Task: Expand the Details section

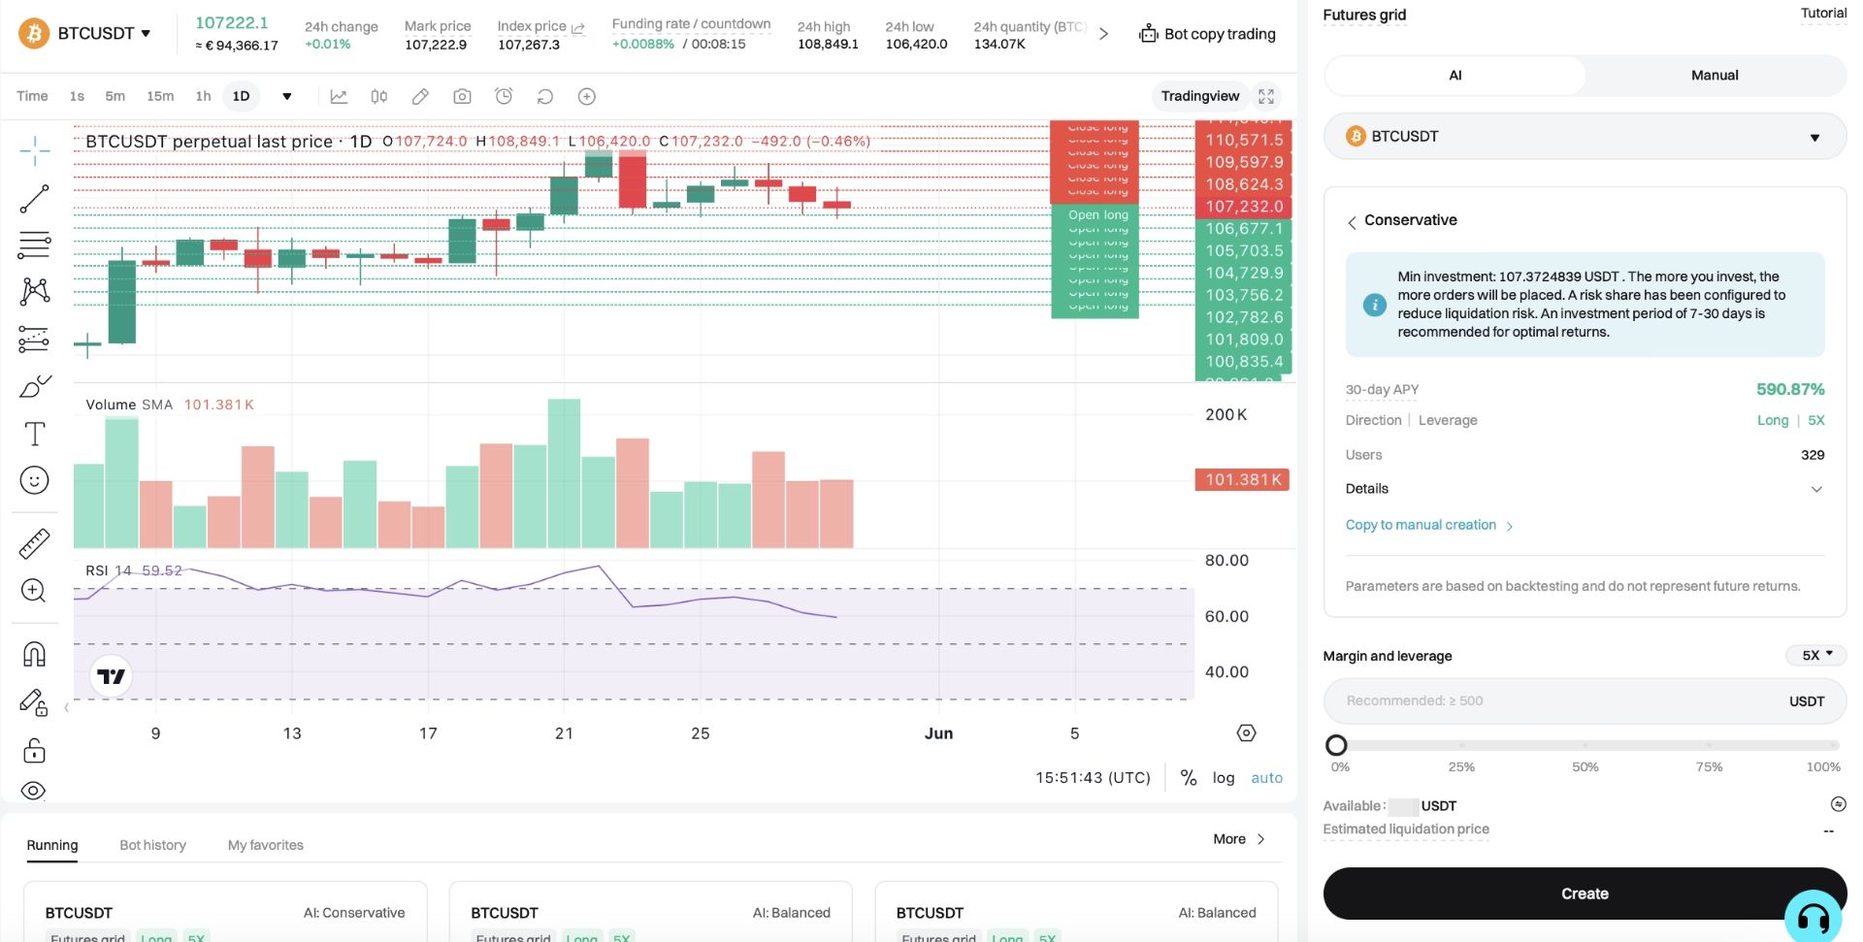Action: coord(1585,489)
